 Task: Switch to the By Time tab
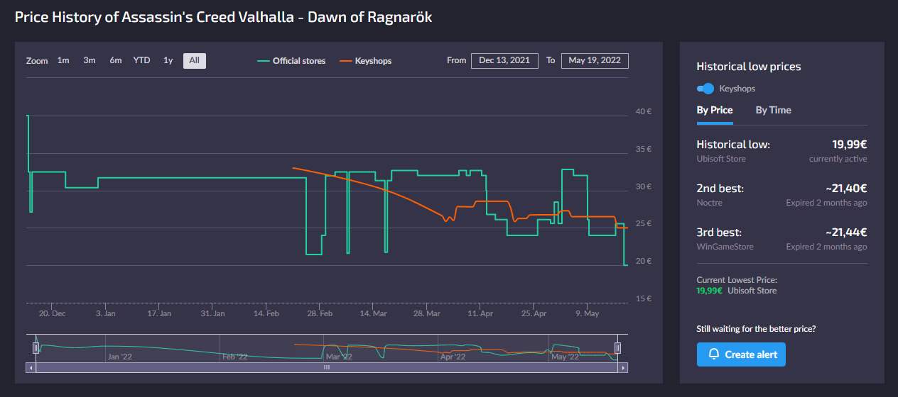773,110
